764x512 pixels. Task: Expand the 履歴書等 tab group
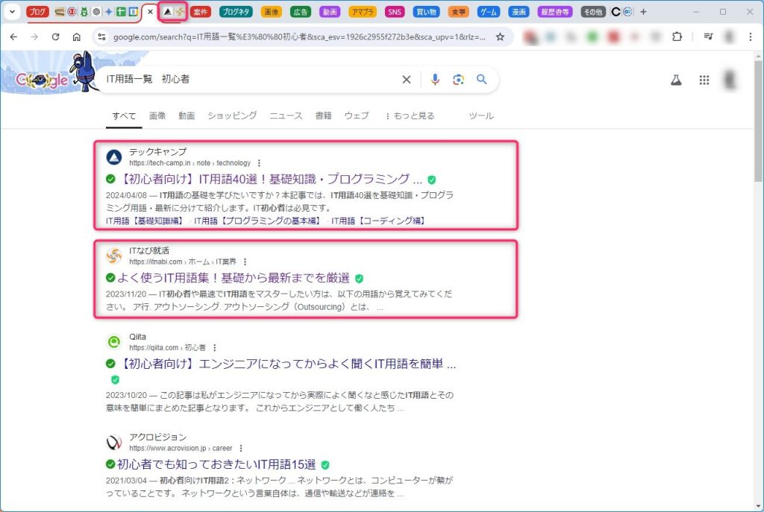[554, 12]
